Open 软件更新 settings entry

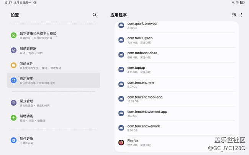tap(53, 140)
